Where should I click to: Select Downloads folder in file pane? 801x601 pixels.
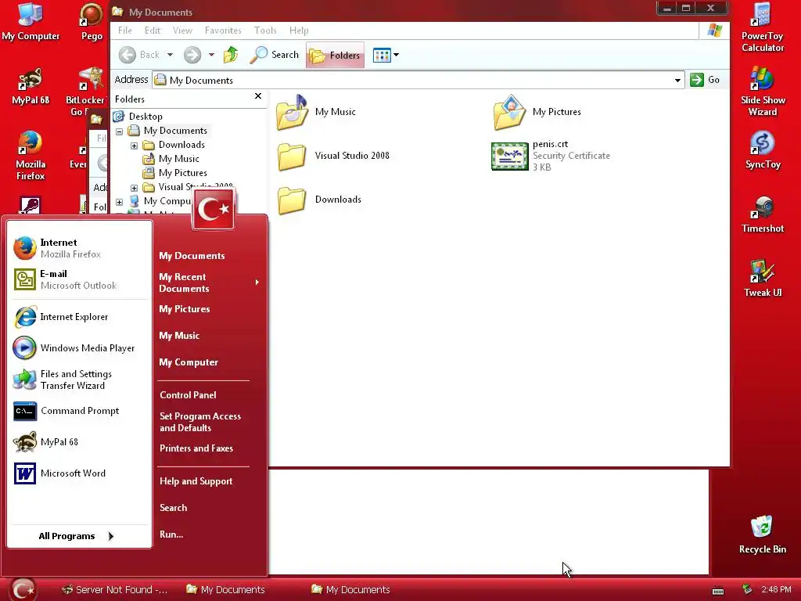tap(319, 200)
